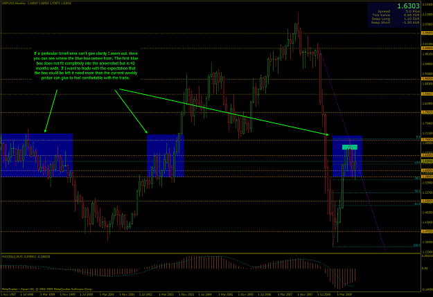This screenshot has width=433, height=297.
Task: Click the 1 Nov 2007 date label
Action: click(x=304, y=294)
